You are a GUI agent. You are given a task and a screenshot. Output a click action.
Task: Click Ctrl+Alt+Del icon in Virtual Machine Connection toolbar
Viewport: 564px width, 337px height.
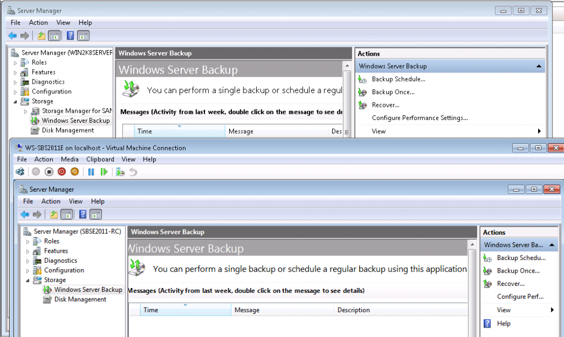coord(20,172)
